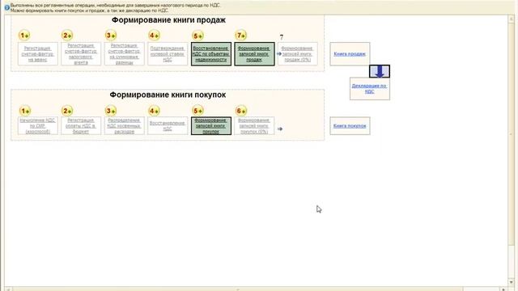Click step 6 icon in purchase book section
This screenshot has width=518, height=291.
(x=241, y=111)
